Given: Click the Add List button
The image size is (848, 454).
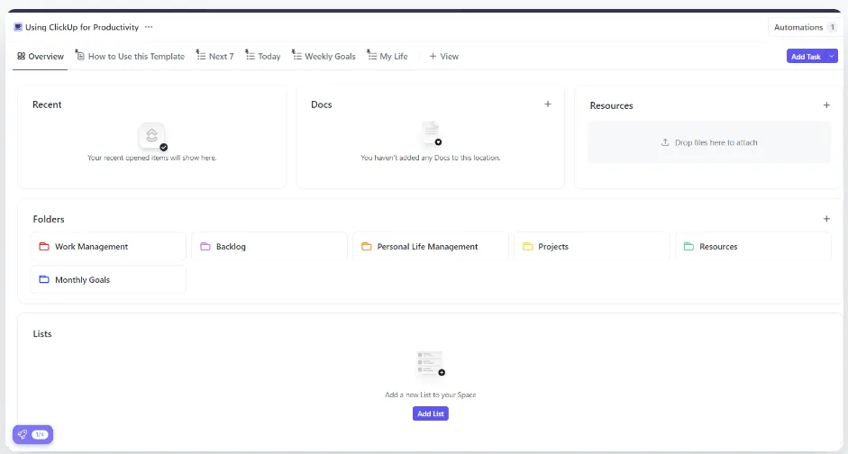Looking at the screenshot, I should [431, 413].
